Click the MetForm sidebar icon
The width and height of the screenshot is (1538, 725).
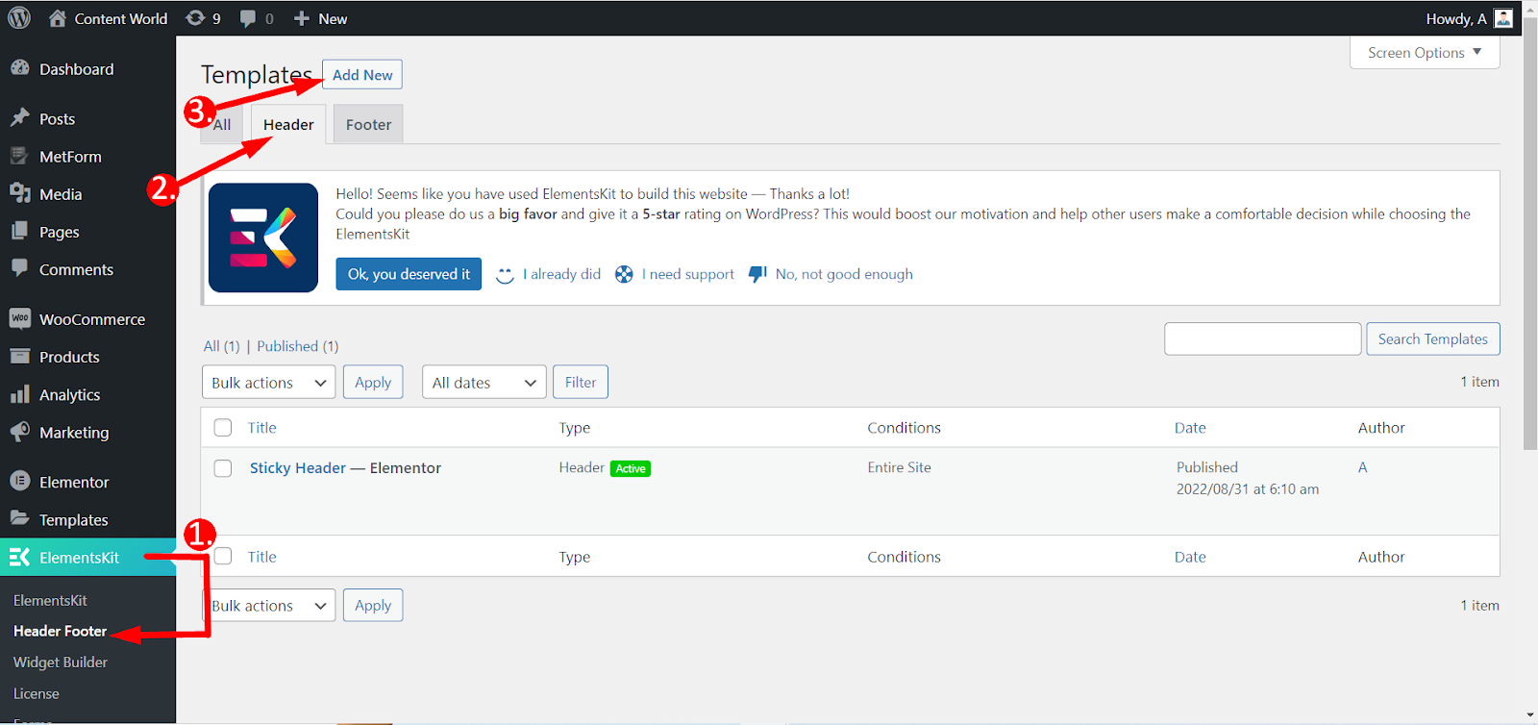(x=19, y=156)
